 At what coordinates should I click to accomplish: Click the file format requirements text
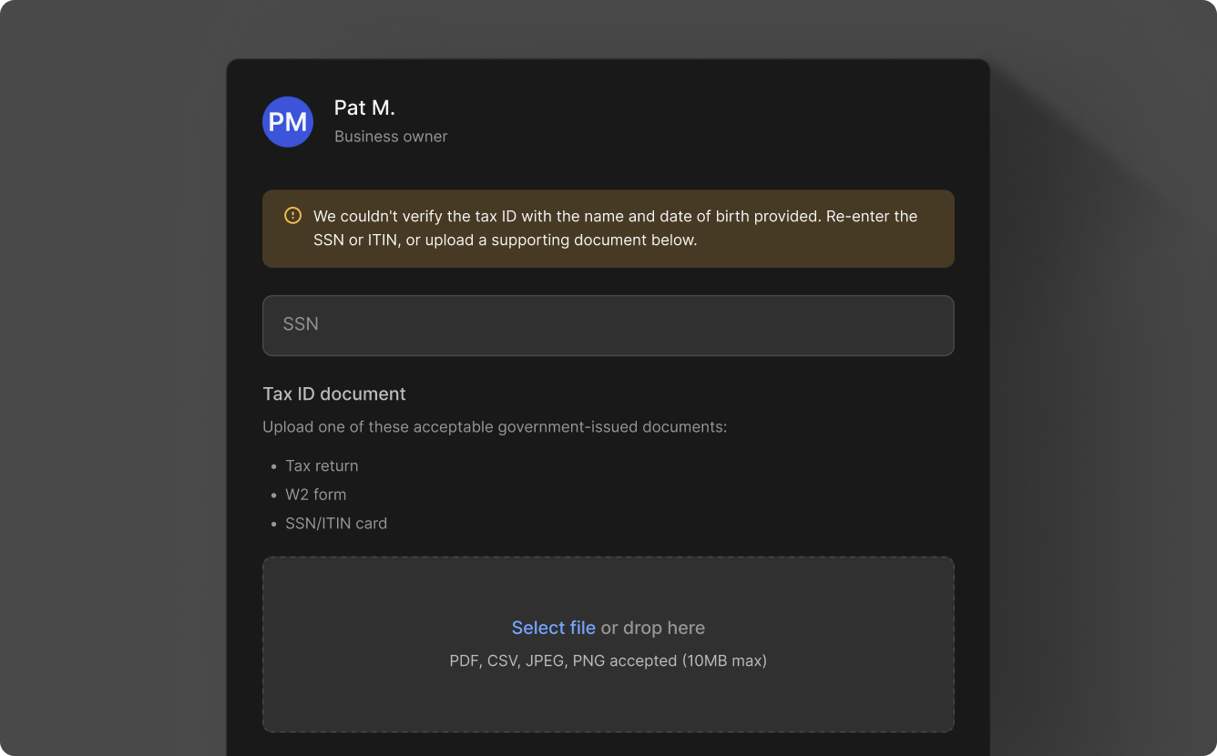point(608,660)
